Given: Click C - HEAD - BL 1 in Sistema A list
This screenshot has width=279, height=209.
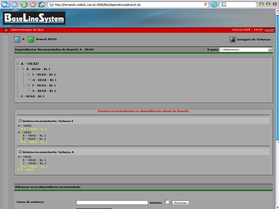Looking at the screenshot, I should tap(35, 163).
